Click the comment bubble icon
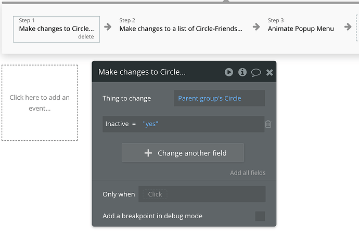The width and height of the screenshot is (359, 238). point(256,73)
